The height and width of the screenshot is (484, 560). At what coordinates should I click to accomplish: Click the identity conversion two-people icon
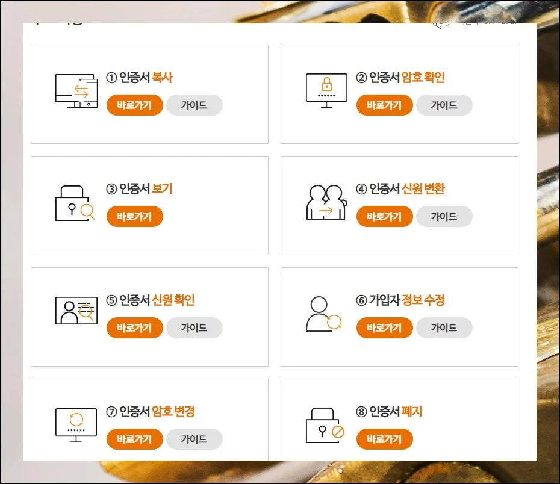[326, 202]
